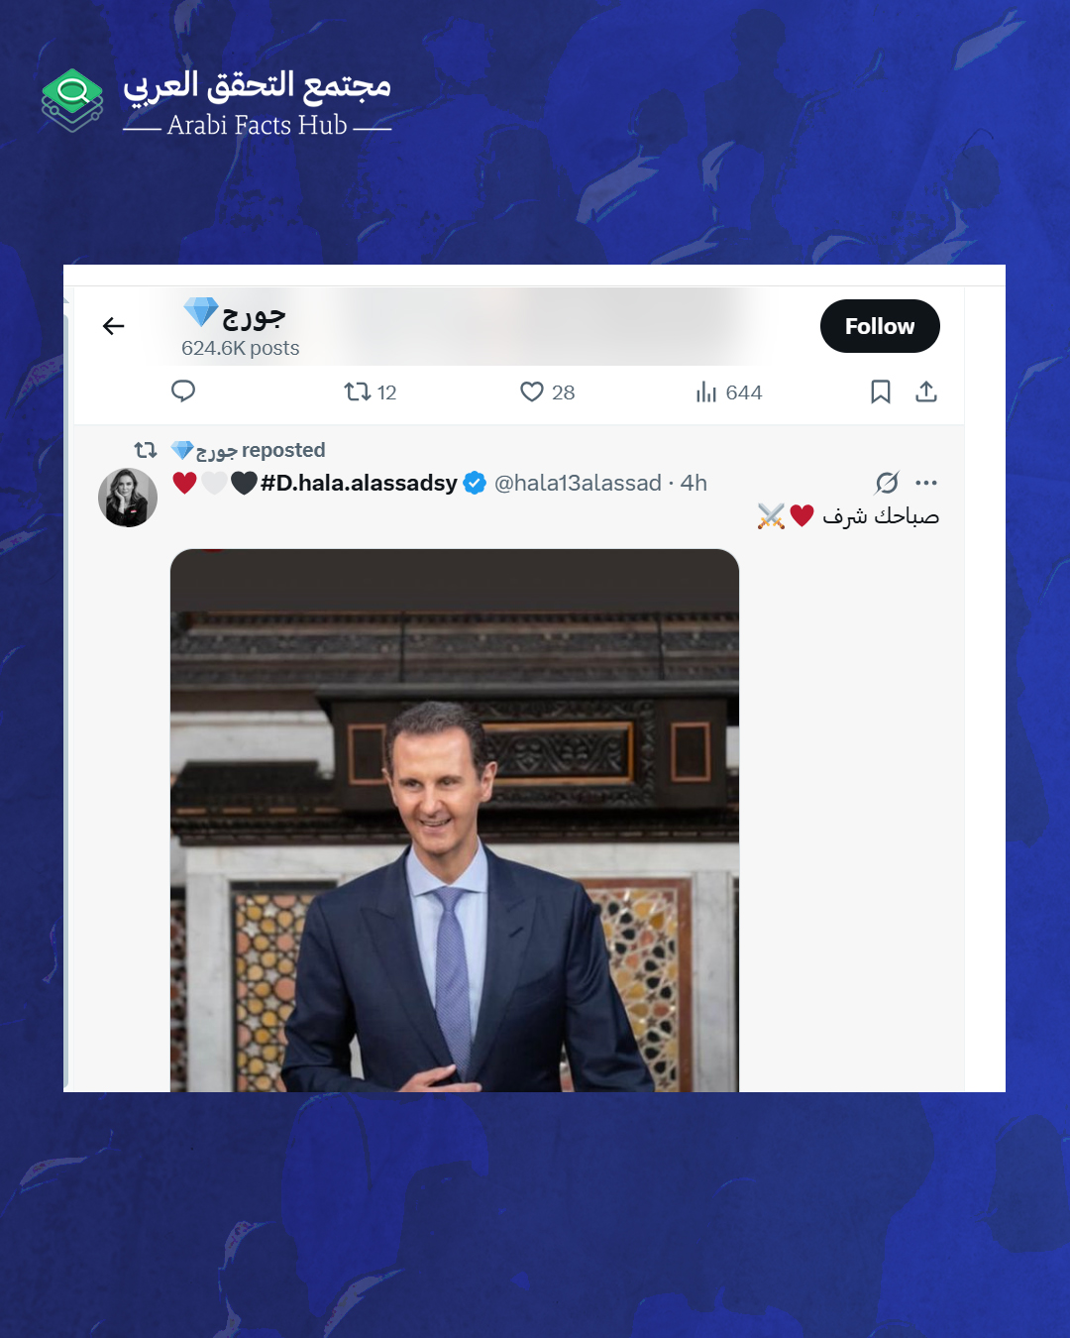Open the attached photo of man in suit
The height and width of the screenshot is (1338, 1070).
(x=455, y=821)
